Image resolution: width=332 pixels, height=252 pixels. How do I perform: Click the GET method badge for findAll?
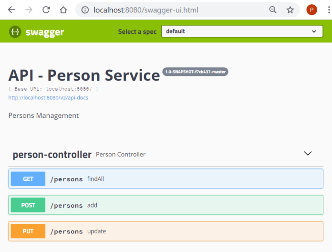click(x=28, y=179)
